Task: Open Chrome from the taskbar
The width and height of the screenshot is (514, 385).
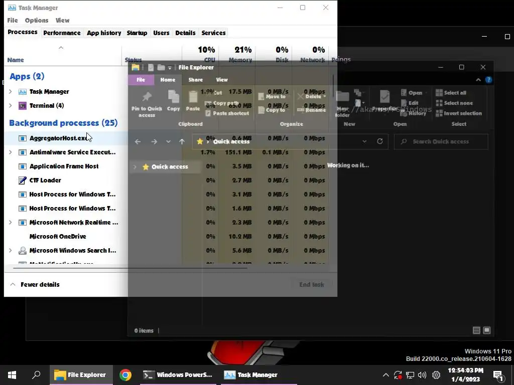Action: point(125,375)
